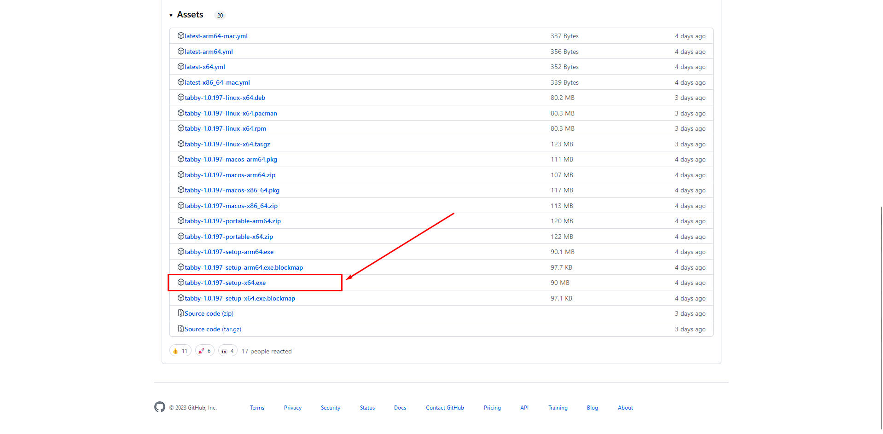Open the About footer link
This screenshot has height=434, width=883.
click(x=625, y=408)
